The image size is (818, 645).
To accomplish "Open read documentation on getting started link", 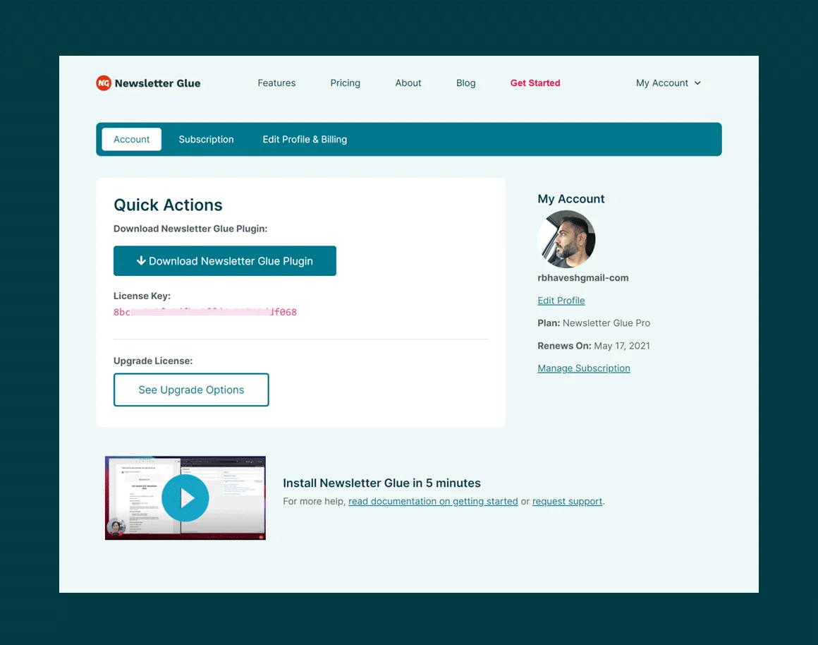I will pyautogui.click(x=433, y=502).
